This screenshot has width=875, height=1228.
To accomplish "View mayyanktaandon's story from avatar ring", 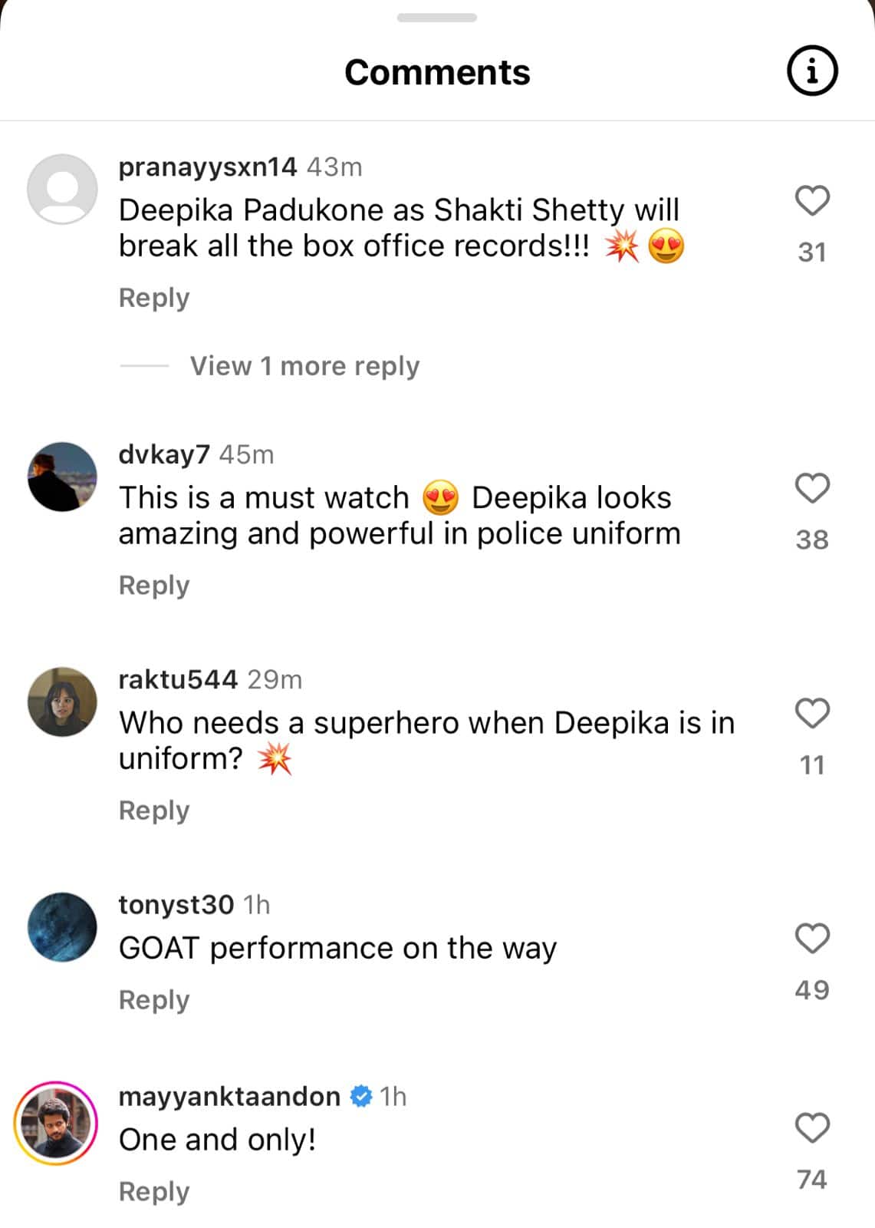I will pyautogui.click(x=56, y=1123).
